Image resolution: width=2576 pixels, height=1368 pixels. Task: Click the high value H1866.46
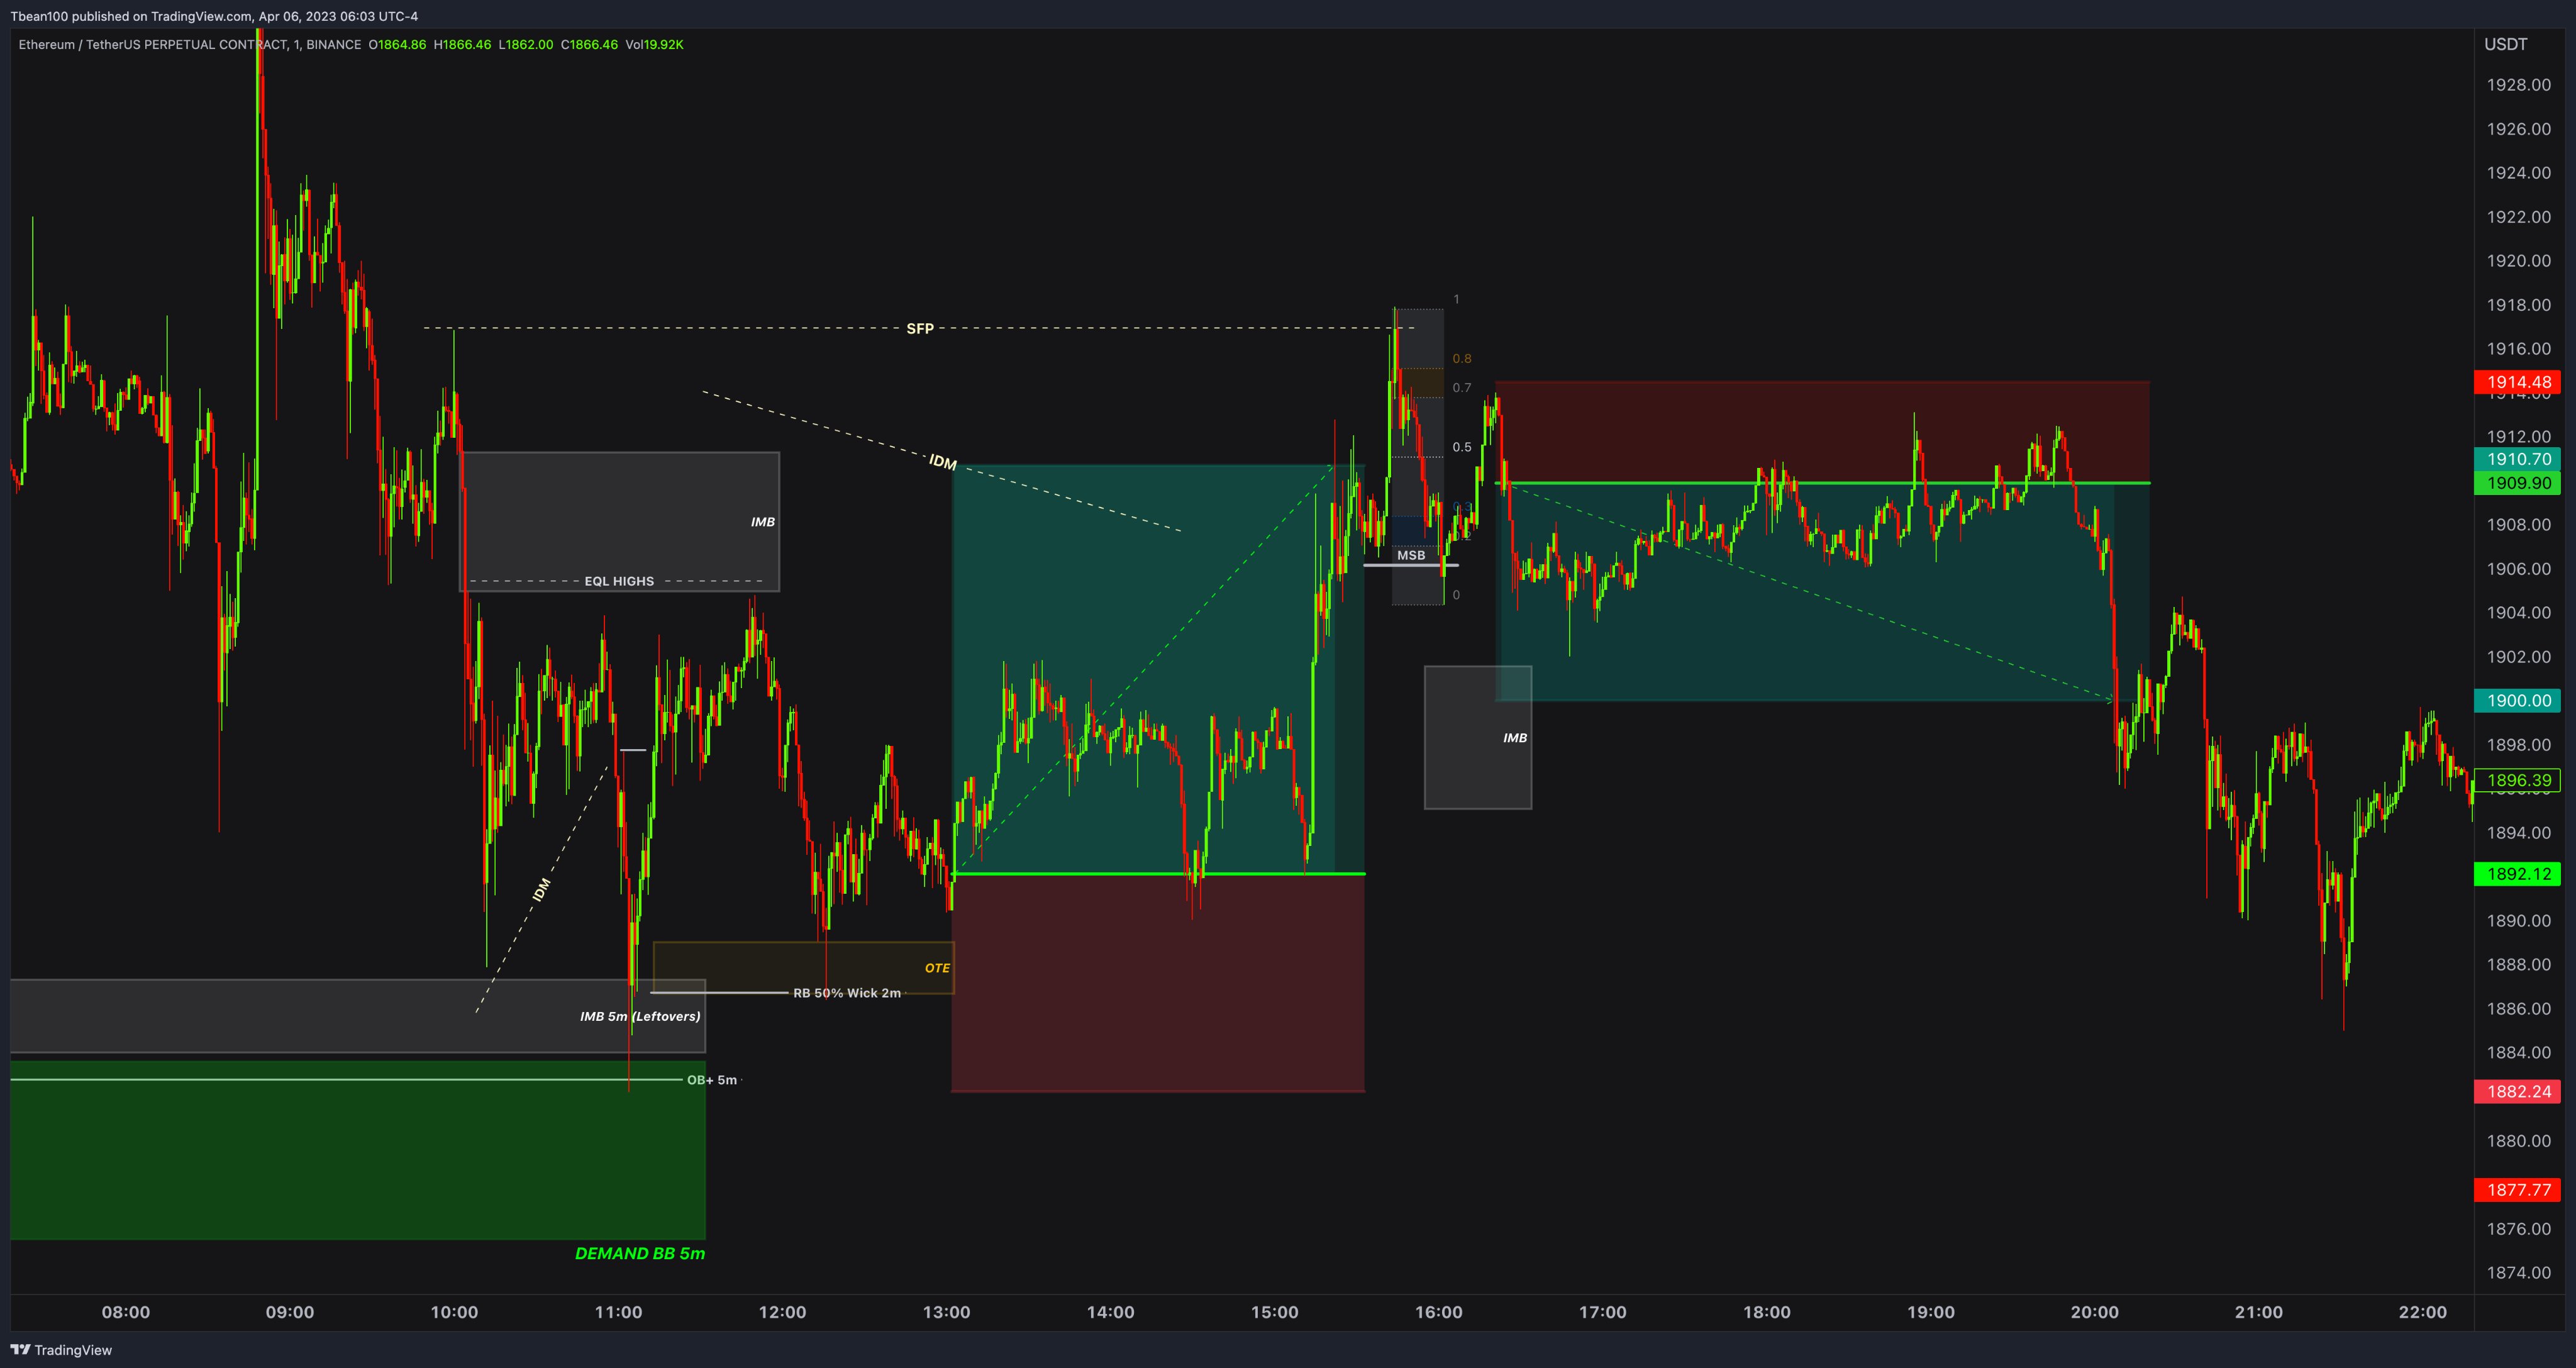462,45
